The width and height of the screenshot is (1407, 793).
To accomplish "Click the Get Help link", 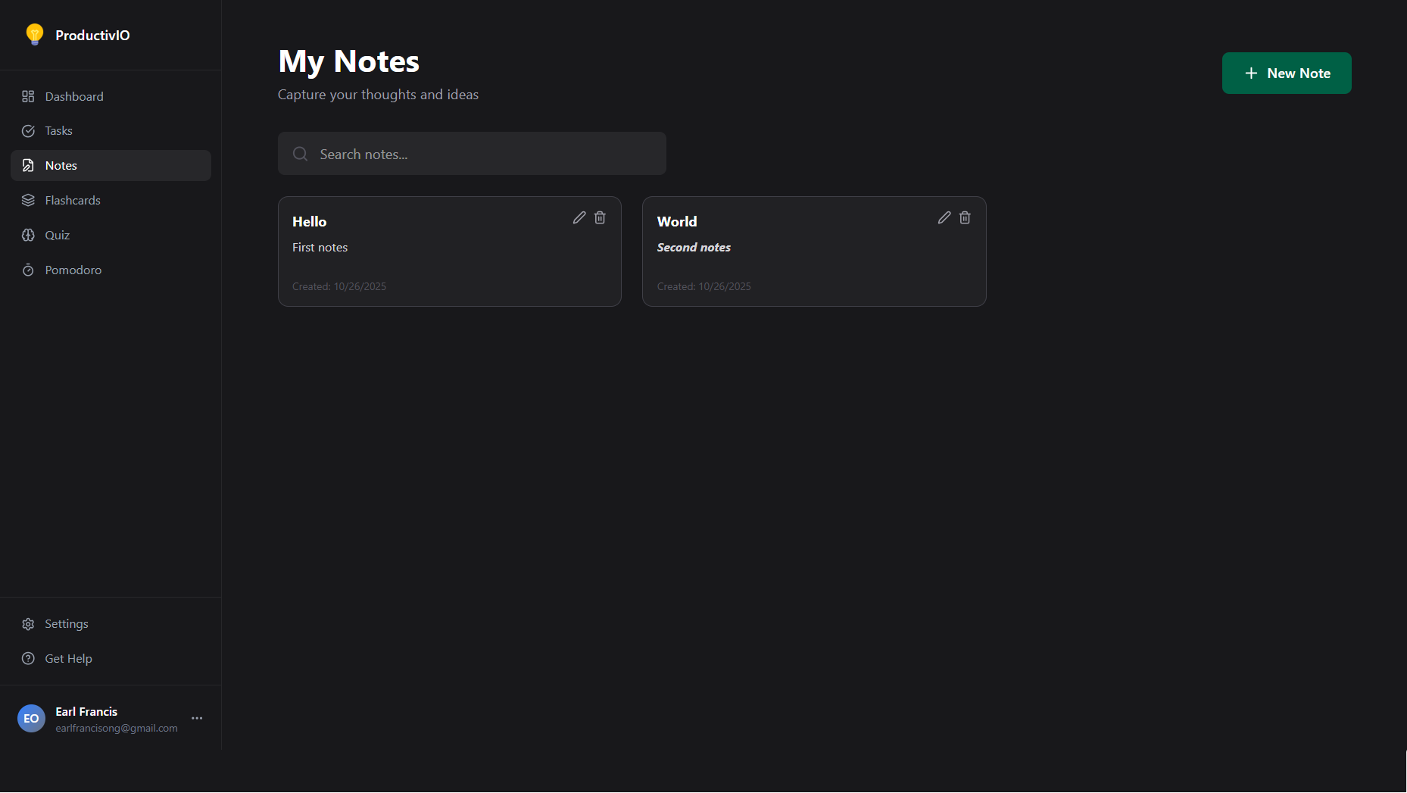I will pyautogui.click(x=67, y=658).
